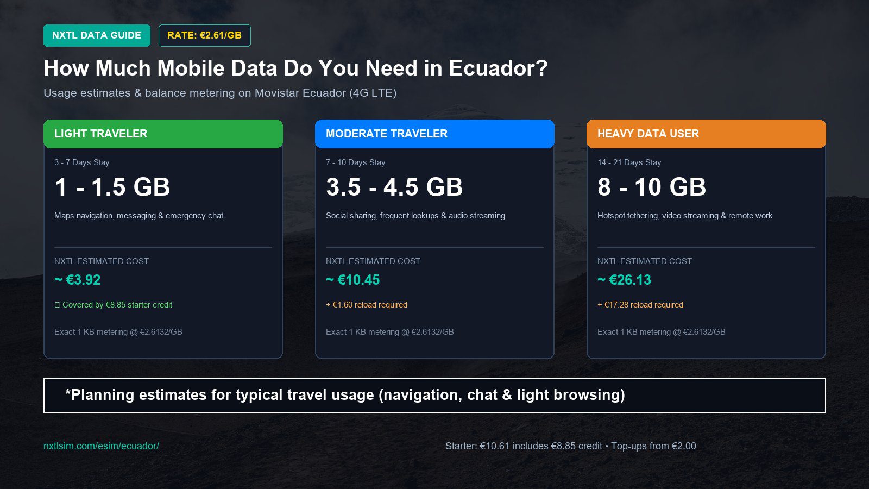The width and height of the screenshot is (869, 489).
Task: Click the '~ €26.13' estimated cost
Action: tap(625, 280)
